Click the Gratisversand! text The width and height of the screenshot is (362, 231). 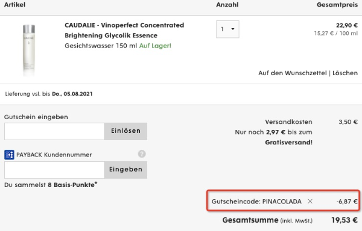pyautogui.click(x=288, y=143)
